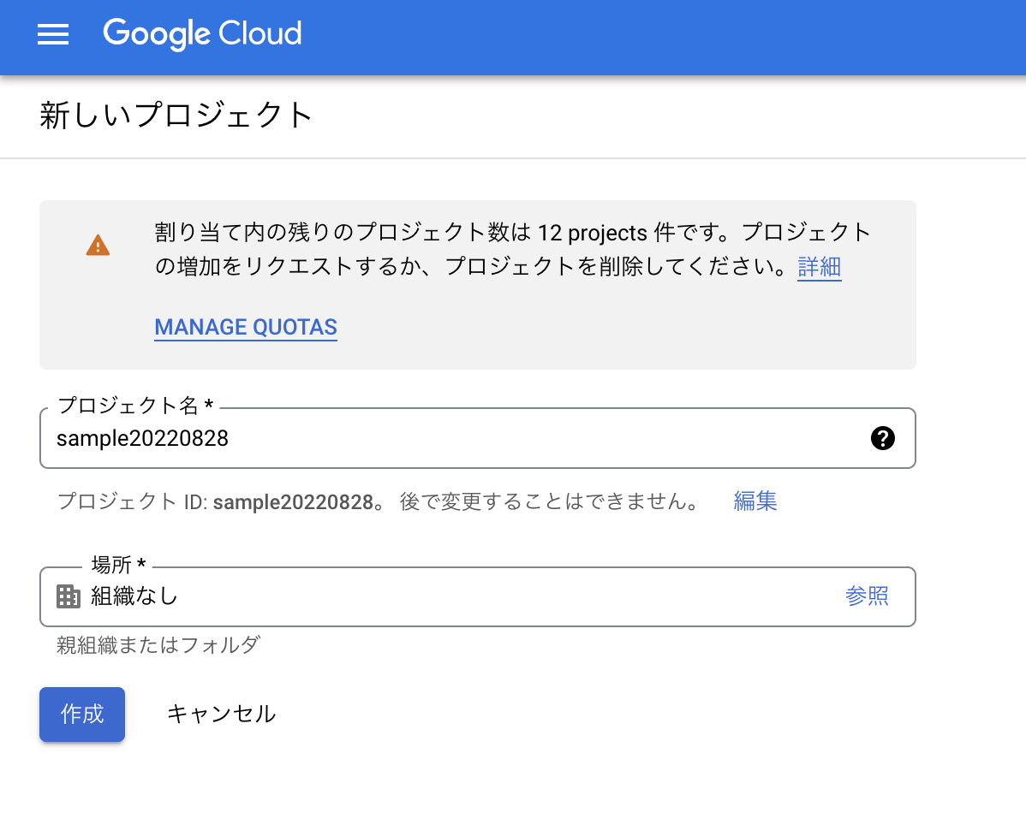Click the プロジェクト名 field label
1026x830 pixels.
[x=134, y=406]
